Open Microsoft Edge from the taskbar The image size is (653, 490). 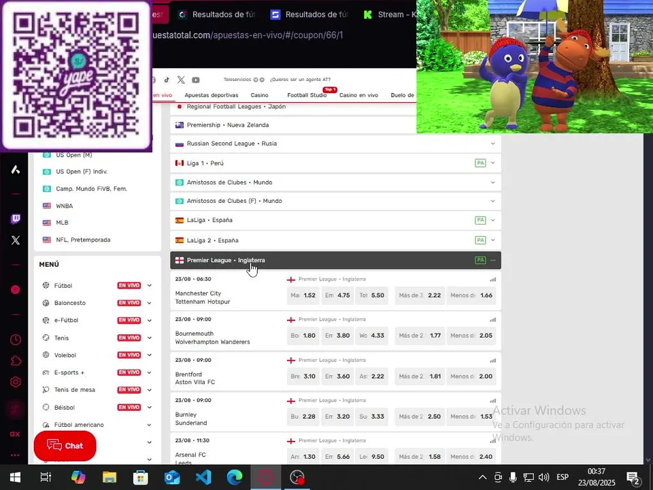(x=235, y=477)
